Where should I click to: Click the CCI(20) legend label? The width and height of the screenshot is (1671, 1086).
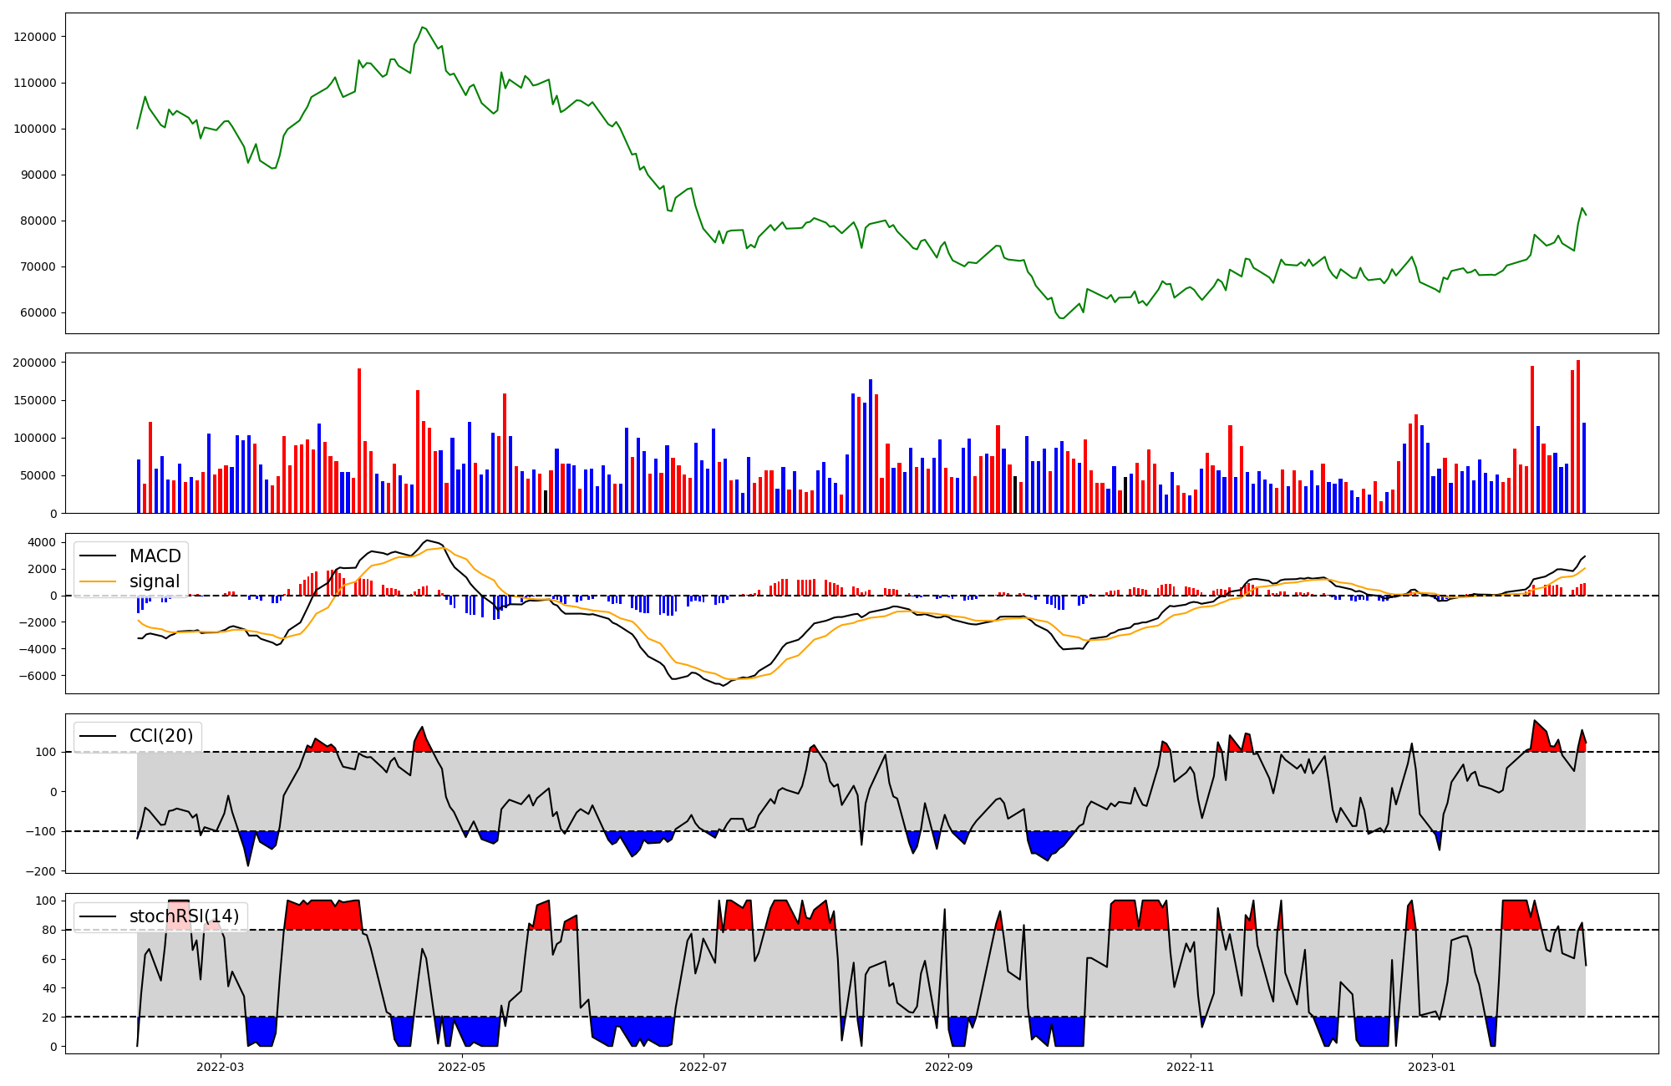[x=160, y=736]
